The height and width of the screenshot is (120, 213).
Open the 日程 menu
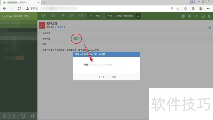(72, 16)
